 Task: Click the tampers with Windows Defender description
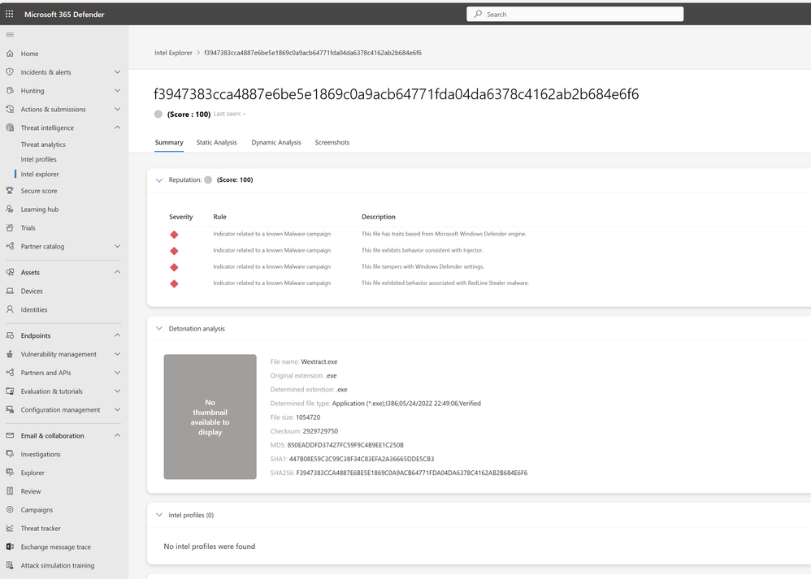click(423, 266)
